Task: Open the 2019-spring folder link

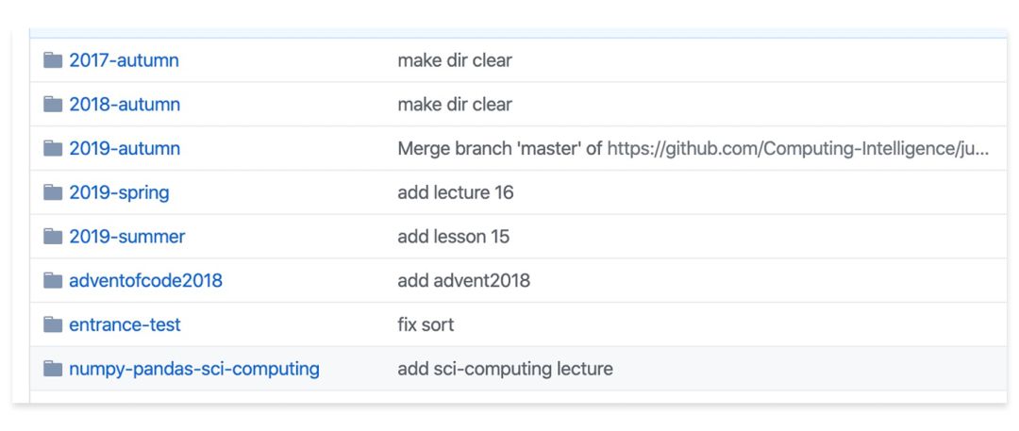Action: [x=119, y=192]
